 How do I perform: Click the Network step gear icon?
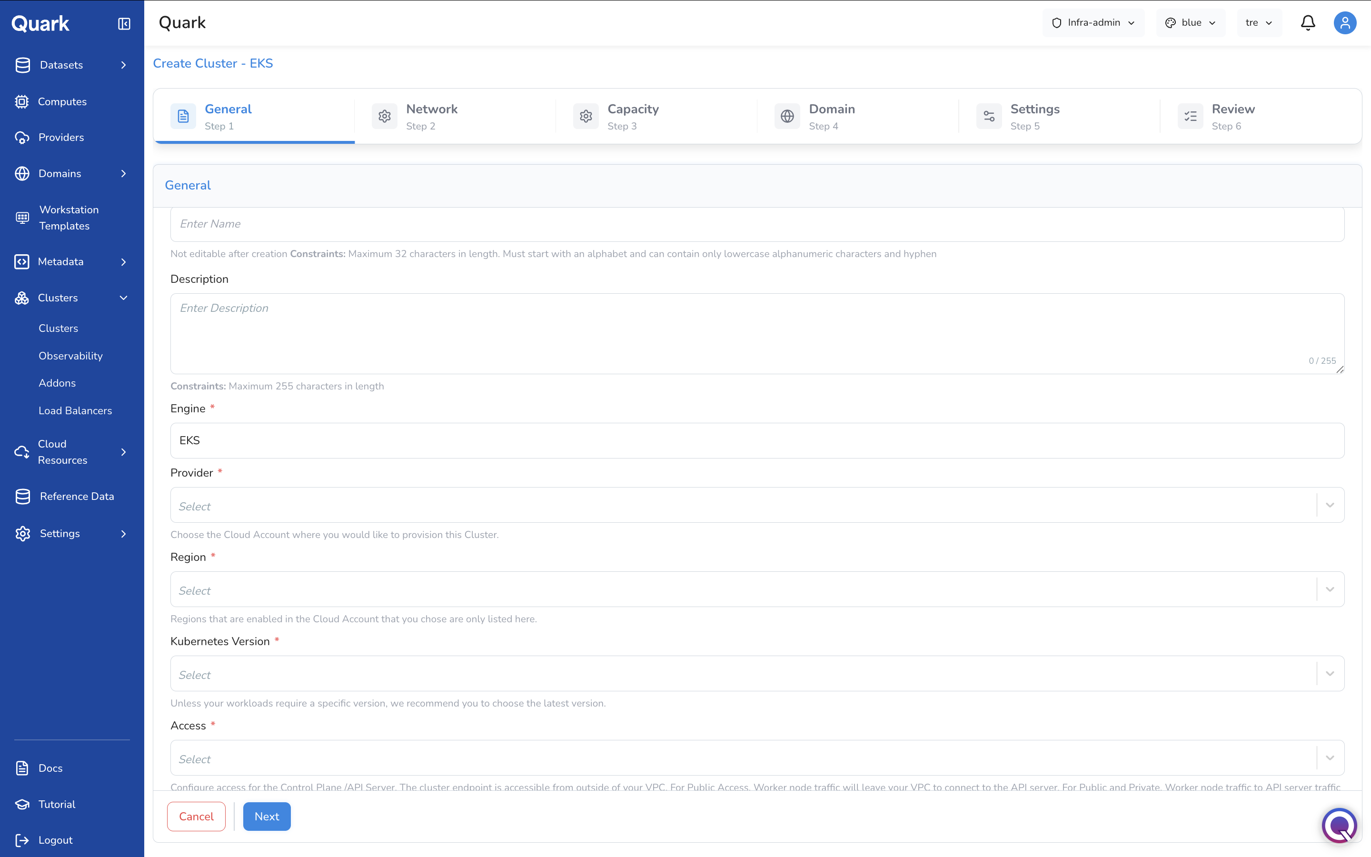[385, 116]
